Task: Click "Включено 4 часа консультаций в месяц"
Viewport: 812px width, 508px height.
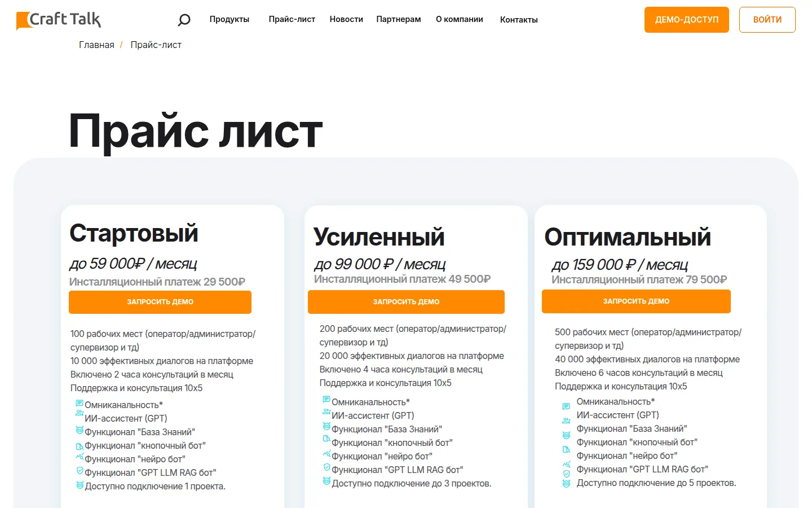Action: click(x=401, y=369)
